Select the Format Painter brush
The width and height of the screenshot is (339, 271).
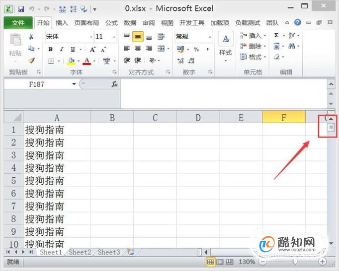click(x=32, y=61)
